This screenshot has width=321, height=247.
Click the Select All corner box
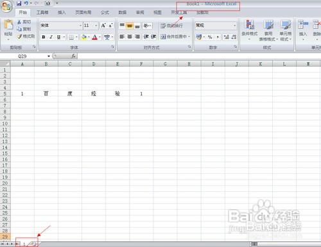[5, 64]
